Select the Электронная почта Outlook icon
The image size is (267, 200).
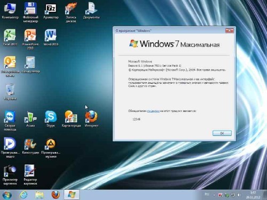point(10,67)
